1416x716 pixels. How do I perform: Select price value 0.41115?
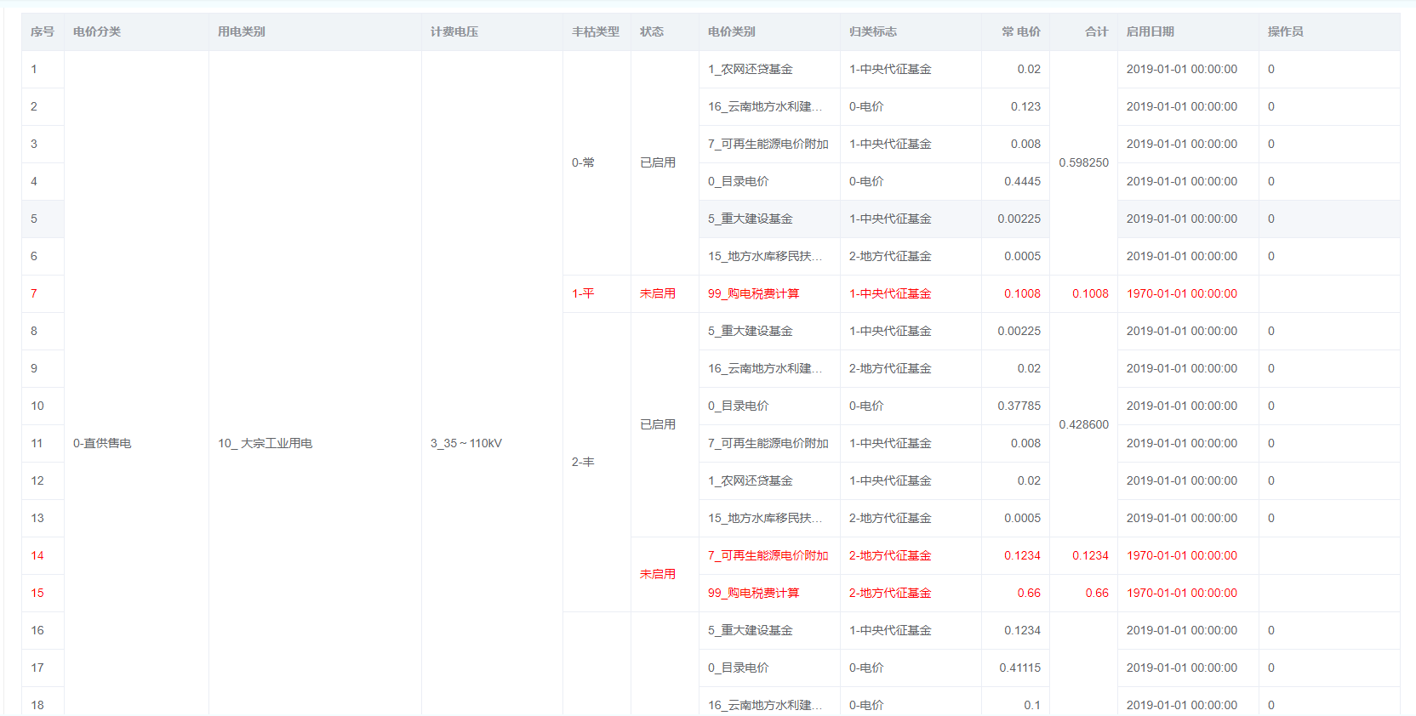pos(1020,668)
